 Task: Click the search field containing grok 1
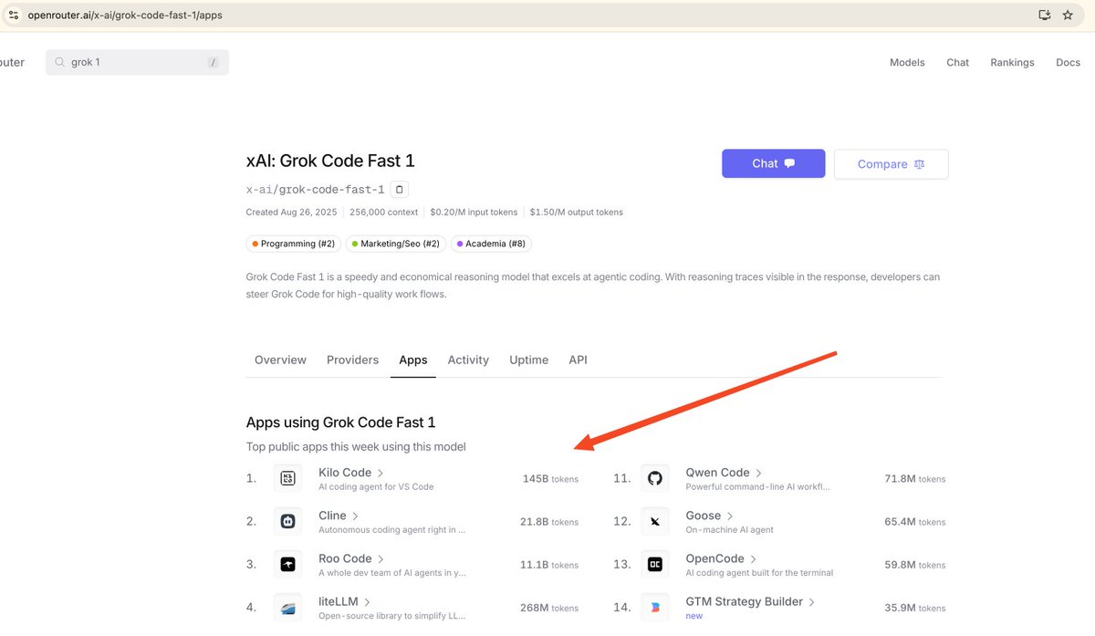[137, 62]
